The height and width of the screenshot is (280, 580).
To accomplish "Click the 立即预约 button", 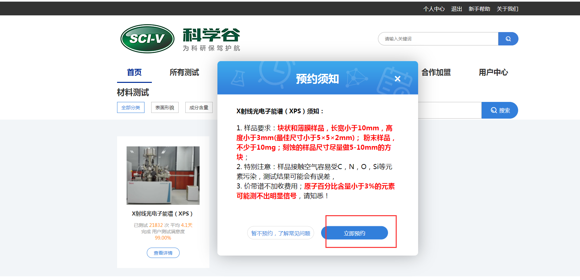I will point(354,233).
